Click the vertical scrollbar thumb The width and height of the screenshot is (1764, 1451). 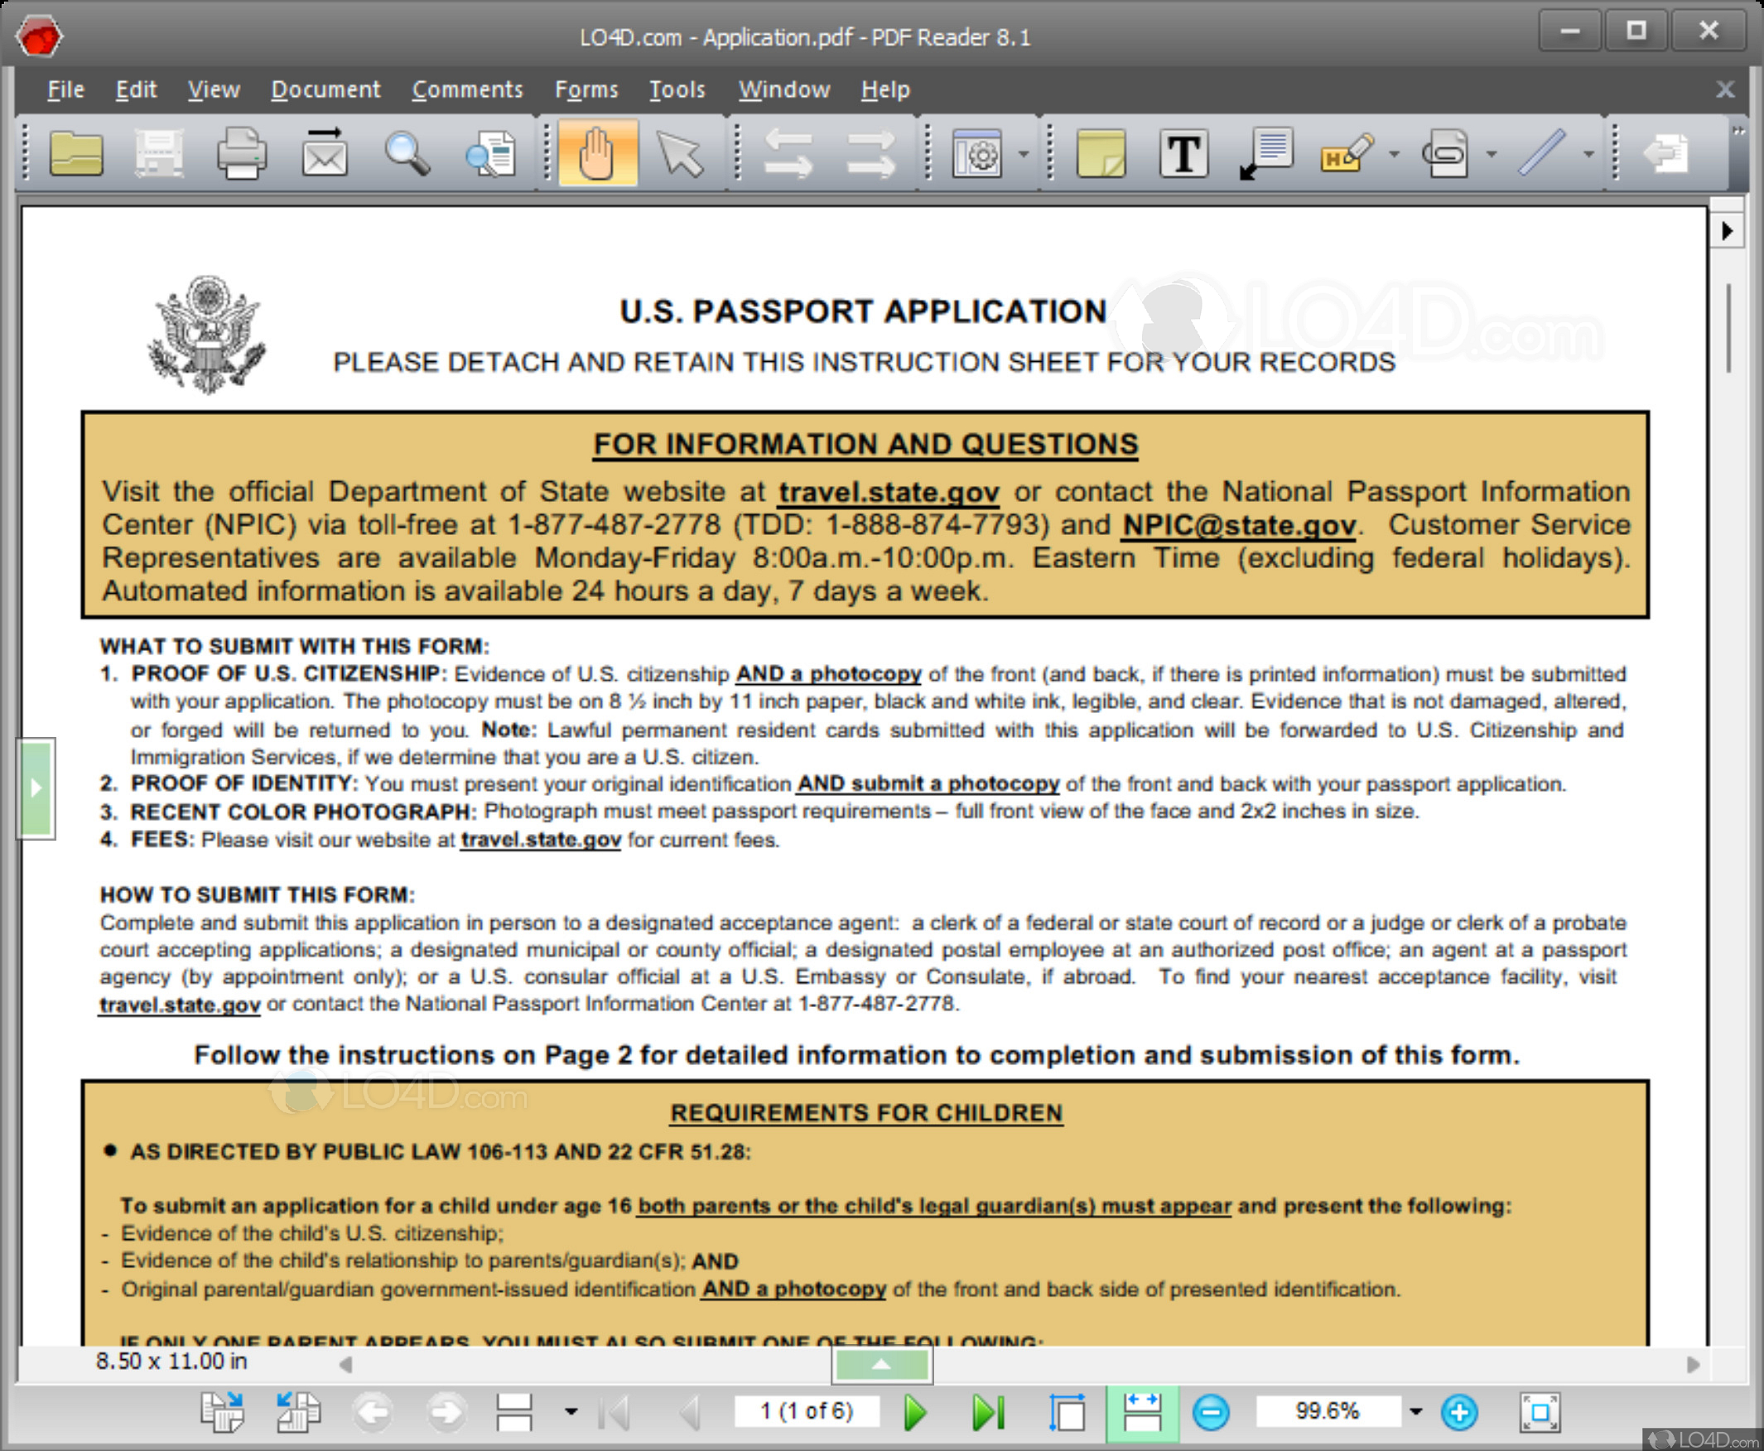(1728, 329)
